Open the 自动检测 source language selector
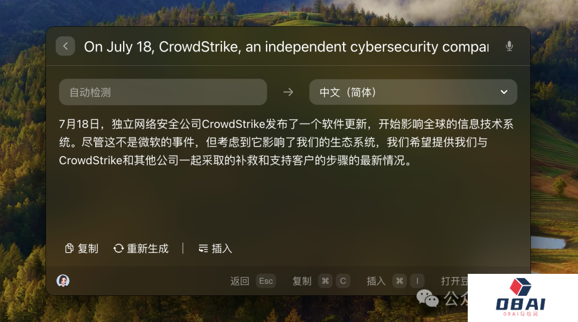 [163, 92]
